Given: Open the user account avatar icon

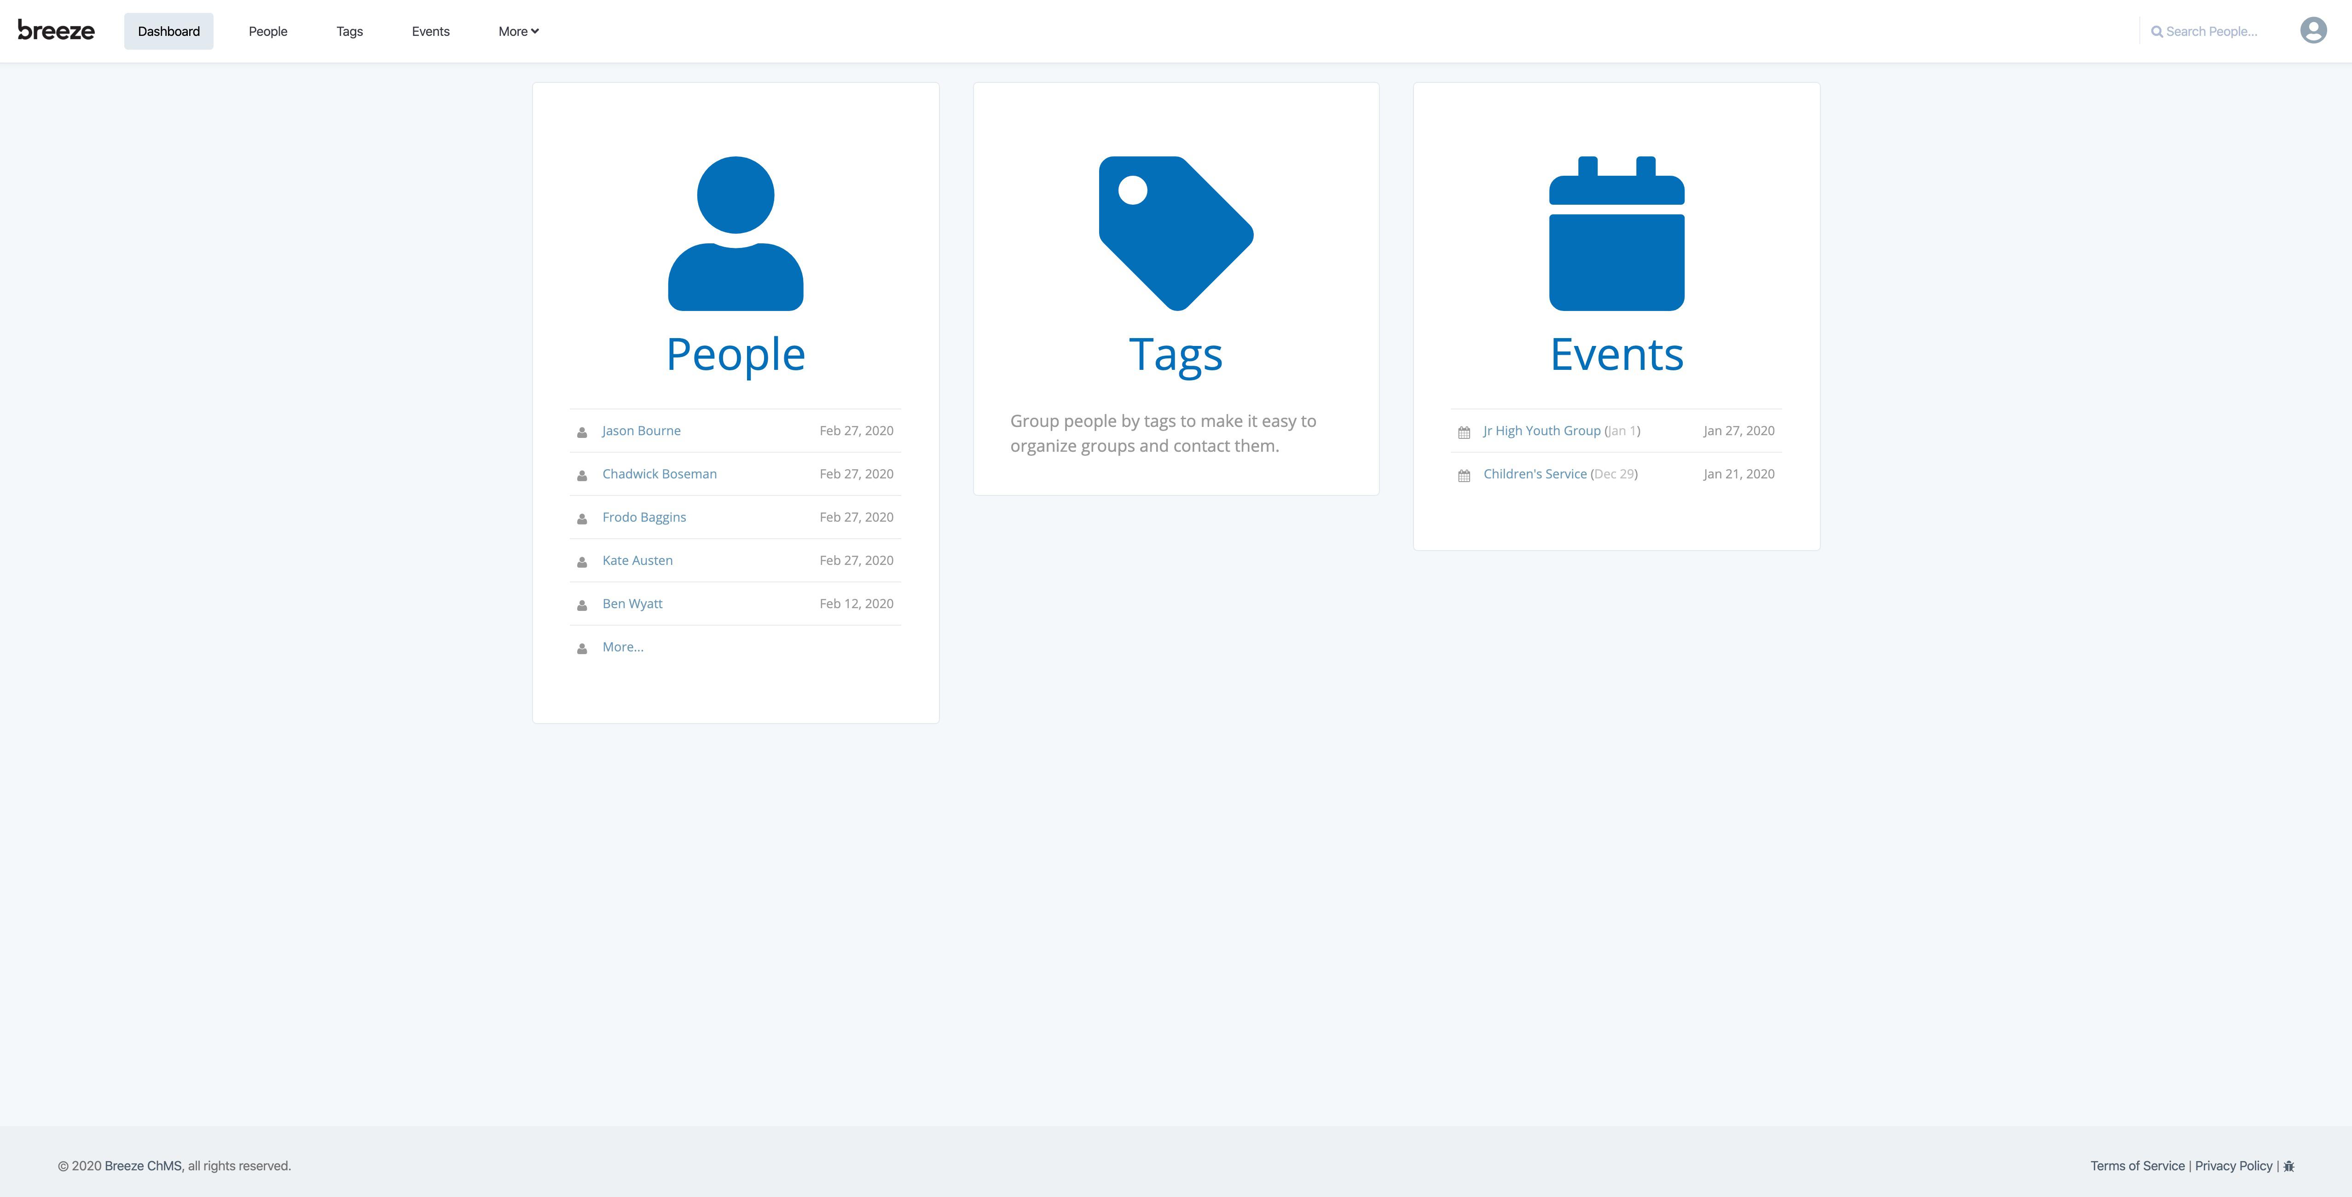Looking at the screenshot, I should coord(2313,31).
